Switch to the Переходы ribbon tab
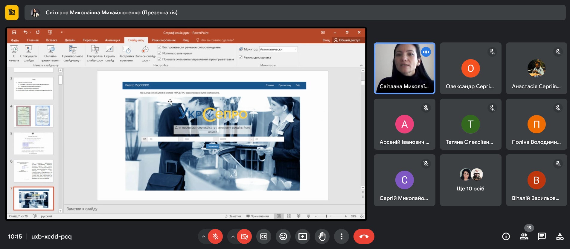Image resolution: width=570 pixels, height=249 pixels. [x=90, y=40]
